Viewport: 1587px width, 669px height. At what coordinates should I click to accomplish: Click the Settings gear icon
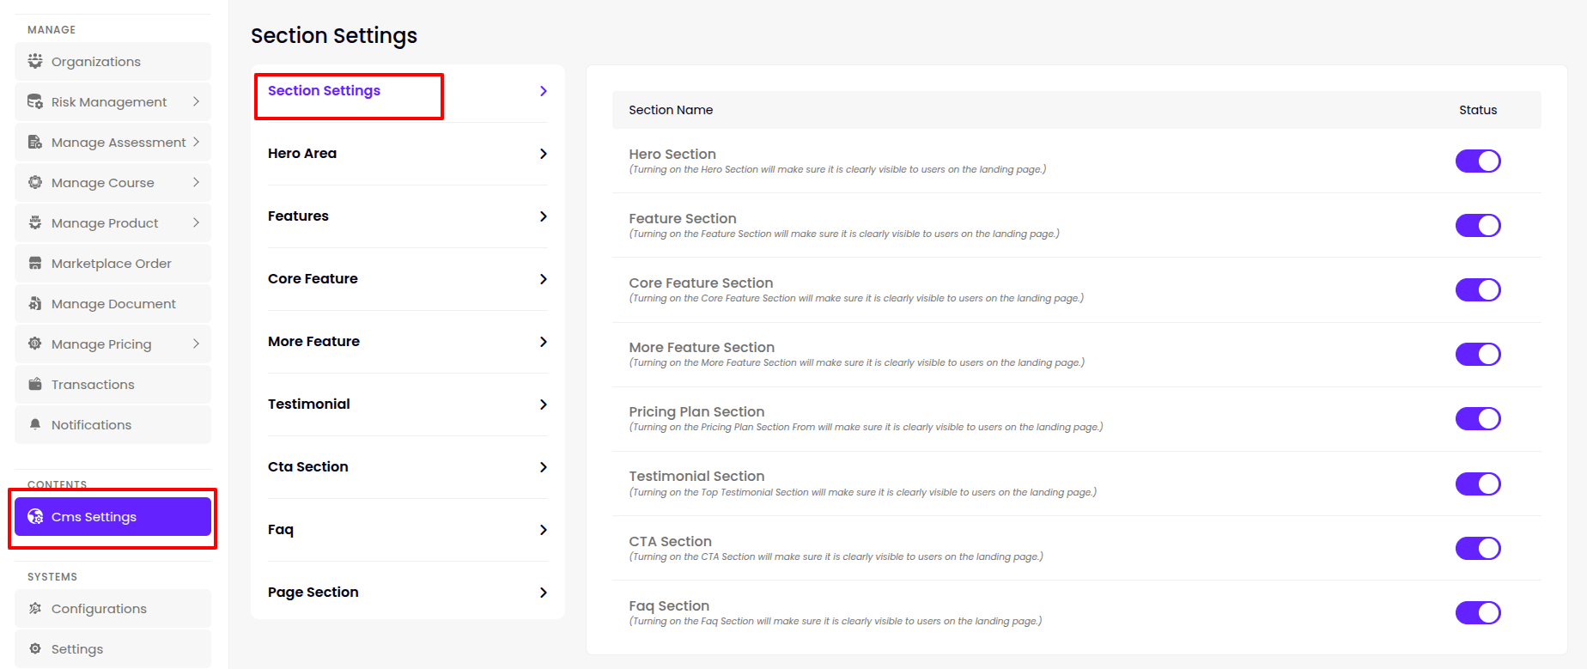pos(35,648)
